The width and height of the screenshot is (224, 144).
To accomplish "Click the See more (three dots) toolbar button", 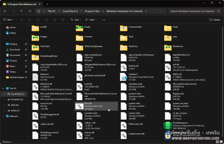I will tap(104, 20).
